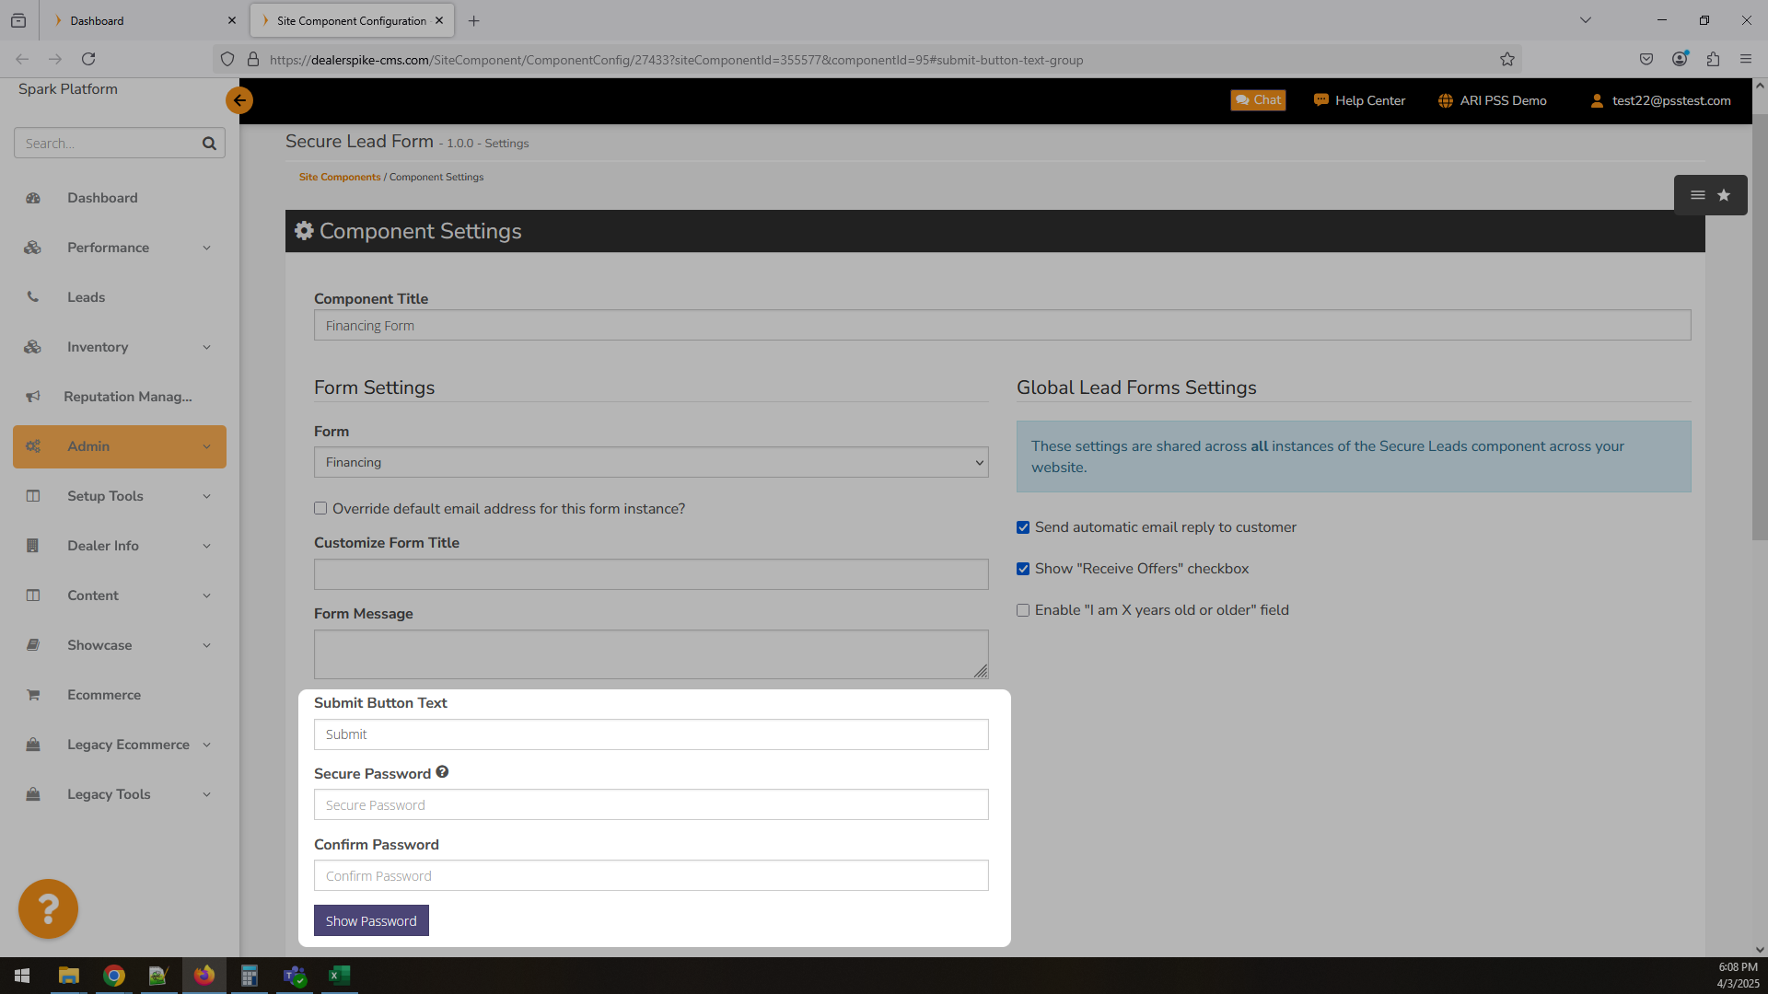This screenshot has height=994, width=1768.
Task: Click the user icon next to test22@psstest.com
Action: 1597,101
